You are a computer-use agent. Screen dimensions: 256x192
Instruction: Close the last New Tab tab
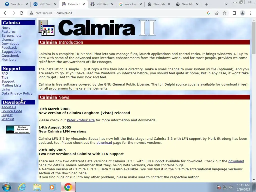click(197, 4)
